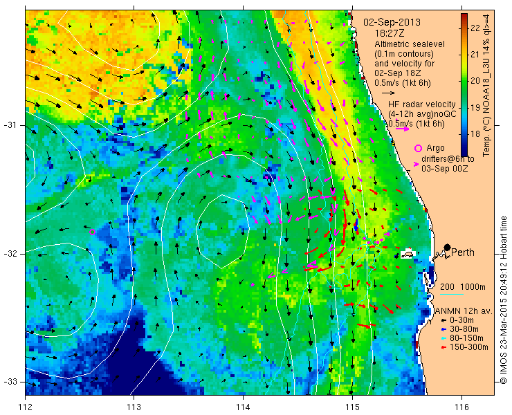
Task: Click the magenta Argo circle on the map
Action: (x=92, y=232)
